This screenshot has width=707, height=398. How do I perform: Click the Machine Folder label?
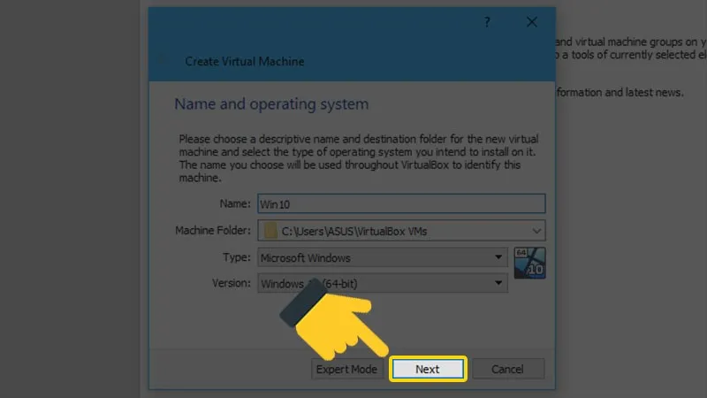(213, 232)
